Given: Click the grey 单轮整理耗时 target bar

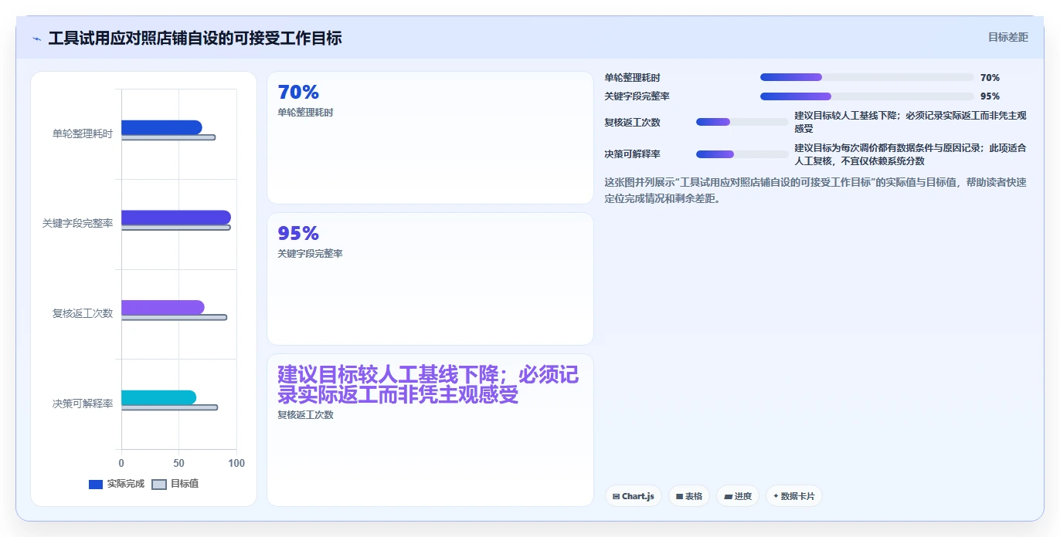Looking at the screenshot, I should point(168,137).
